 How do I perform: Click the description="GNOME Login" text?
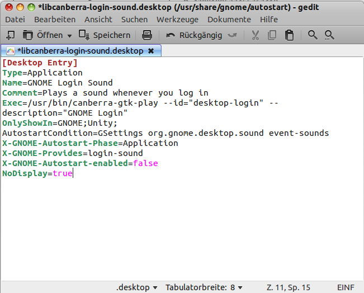pos(65,113)
